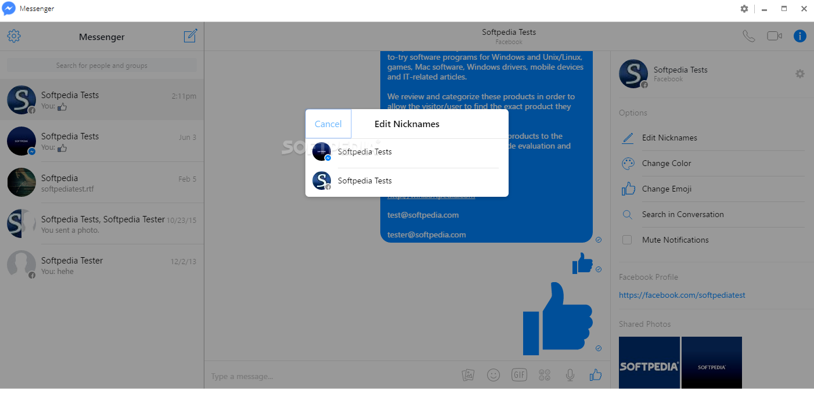Toggle the conversation info panel
Screen dimensions: 814x393
pos(800,36)
